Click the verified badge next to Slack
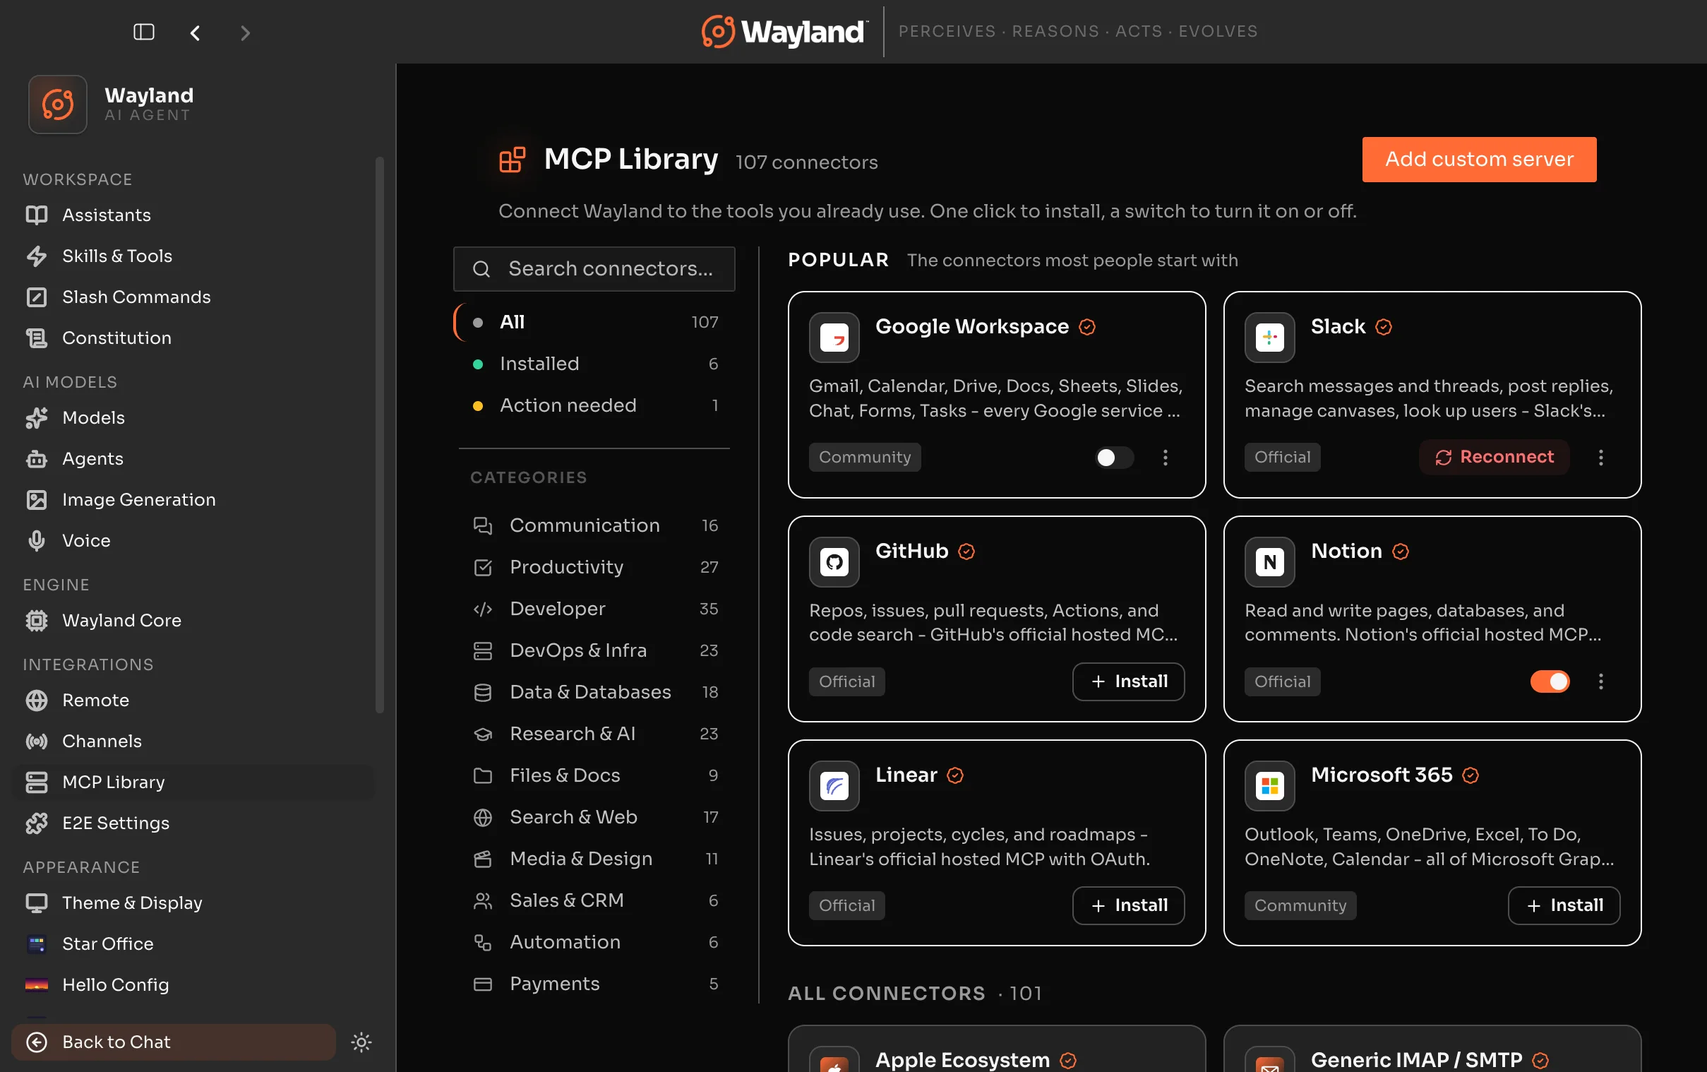Image resolution: width=1707 pixels, height=1072 pixels. click(1383, 327)
